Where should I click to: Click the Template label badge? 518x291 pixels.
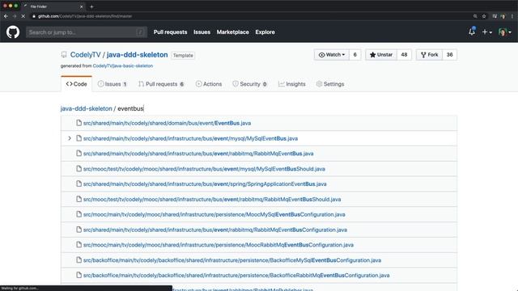(183, 56)
